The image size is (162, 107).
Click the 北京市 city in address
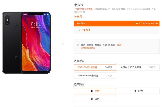pyautogui.click(x=90, y=45)
